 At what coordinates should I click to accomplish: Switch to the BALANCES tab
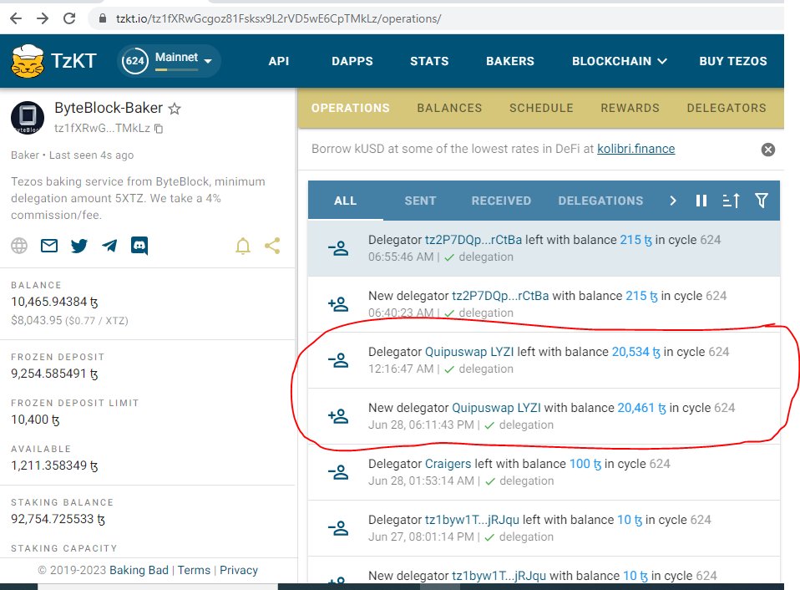(449, 108)
